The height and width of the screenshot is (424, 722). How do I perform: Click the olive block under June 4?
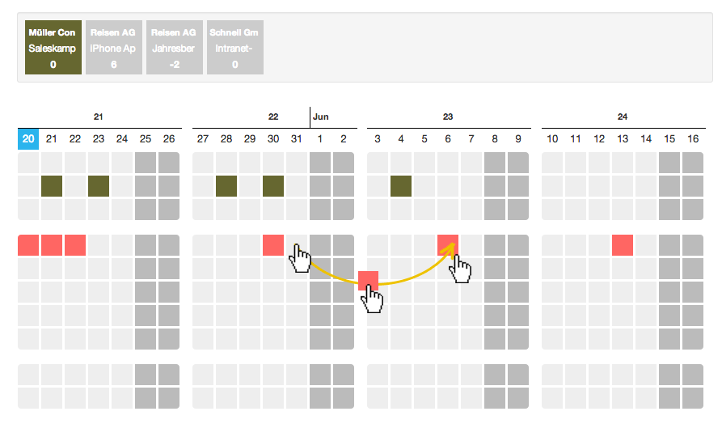(x=401, y=186)
